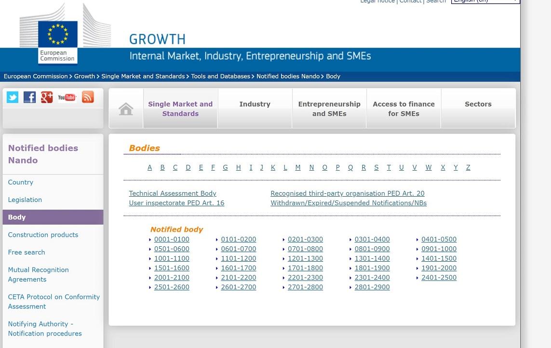The width and height of the screenshot is (551, 348).
Task: Open the Facebook icon
Action: (x=29, y=97)
